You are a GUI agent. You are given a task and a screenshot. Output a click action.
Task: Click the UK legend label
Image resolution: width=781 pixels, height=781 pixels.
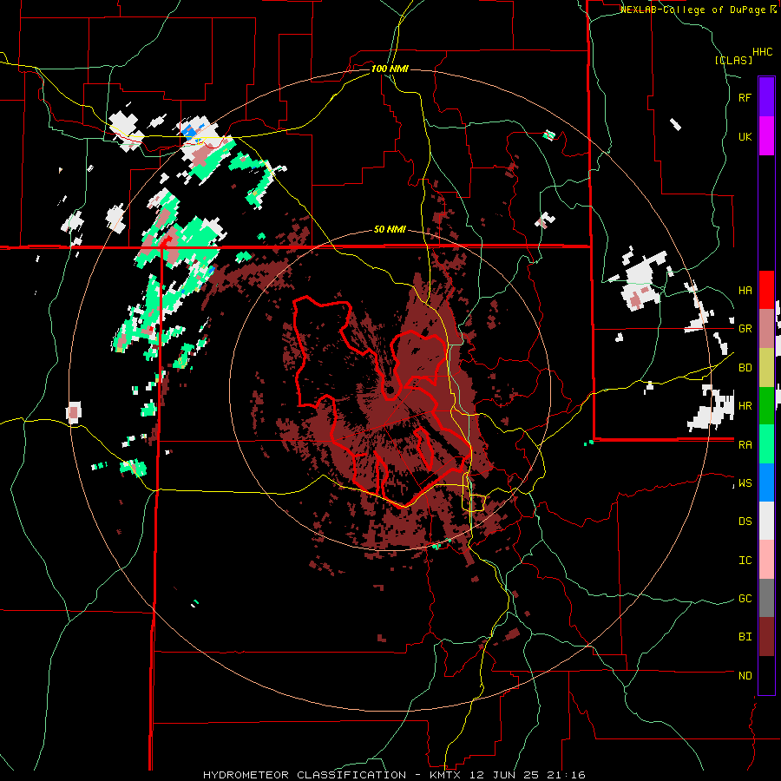click(x=745, y=136)
